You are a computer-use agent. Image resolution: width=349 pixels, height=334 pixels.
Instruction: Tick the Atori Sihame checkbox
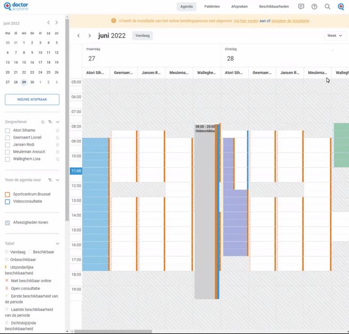pos(7,131)
